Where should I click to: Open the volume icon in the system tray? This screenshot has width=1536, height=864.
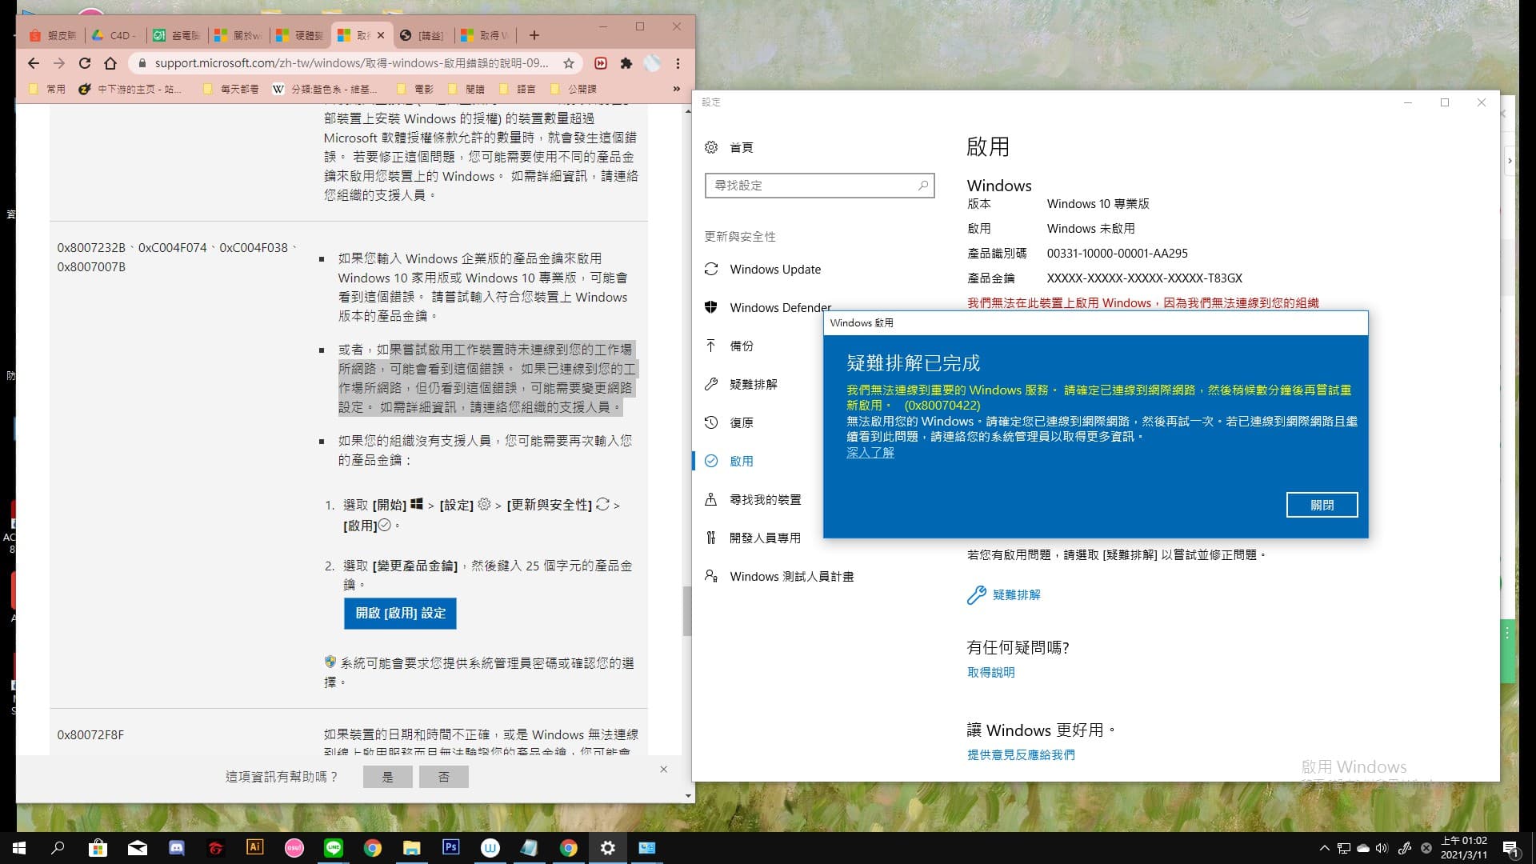1382,847
